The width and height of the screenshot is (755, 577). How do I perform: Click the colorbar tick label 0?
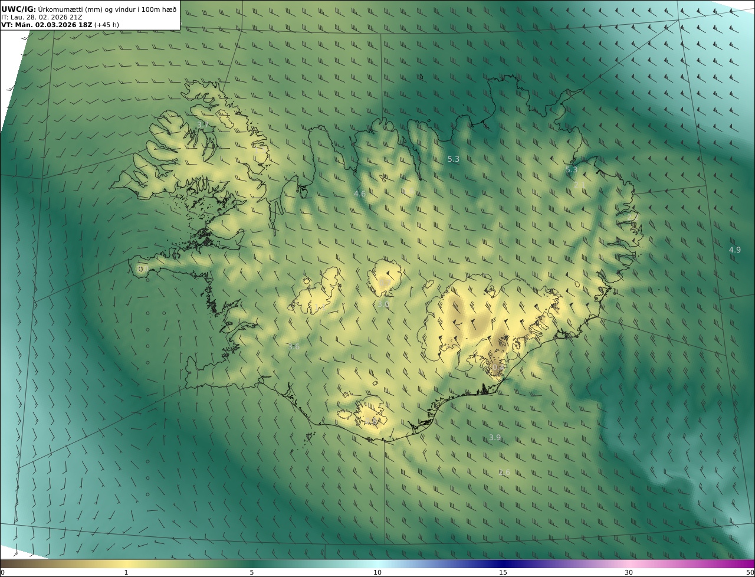click(2, 572)
